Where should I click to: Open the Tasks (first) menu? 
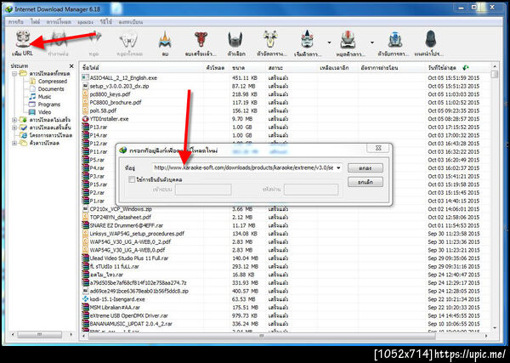(16, 22)
